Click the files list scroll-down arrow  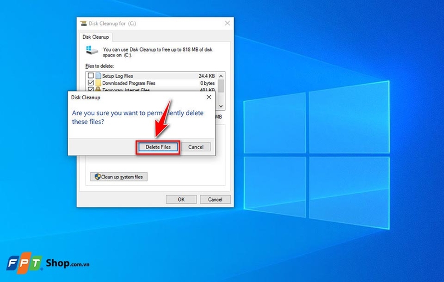(221, 106)
